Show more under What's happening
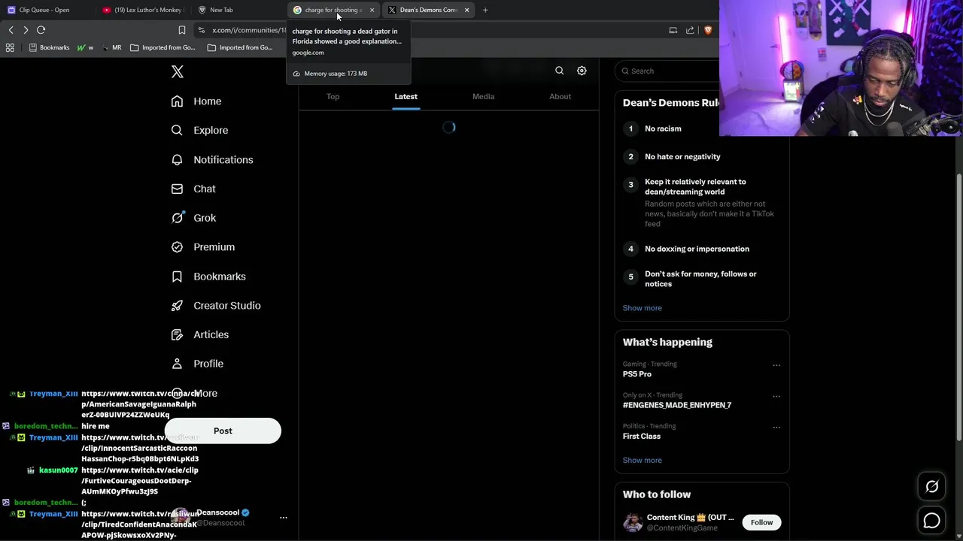 [x=642, y=461]
